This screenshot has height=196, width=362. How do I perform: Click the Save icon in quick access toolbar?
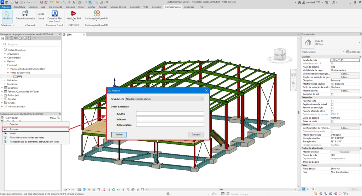click(17, 2)
